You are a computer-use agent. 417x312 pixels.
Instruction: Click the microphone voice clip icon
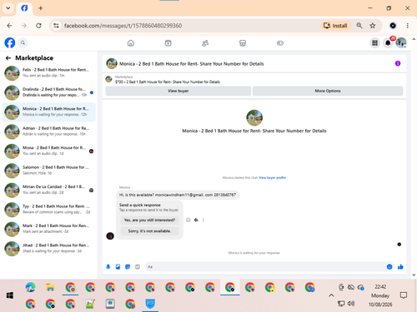108,267
